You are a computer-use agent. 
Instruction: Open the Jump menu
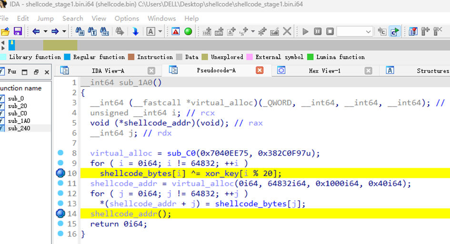pyautogui.click(x=45, y=19)
